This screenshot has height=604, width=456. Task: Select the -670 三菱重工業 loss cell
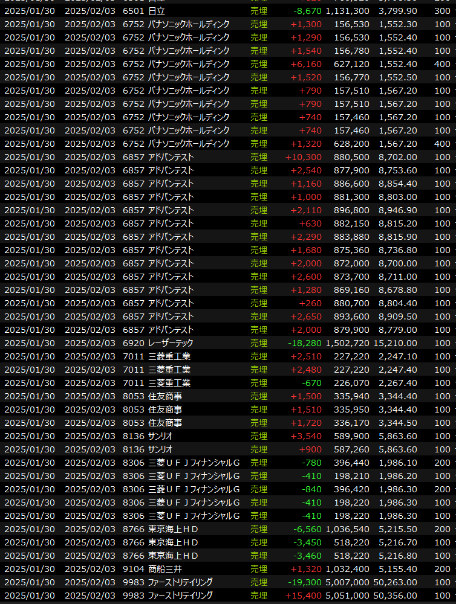pos(311,383)
